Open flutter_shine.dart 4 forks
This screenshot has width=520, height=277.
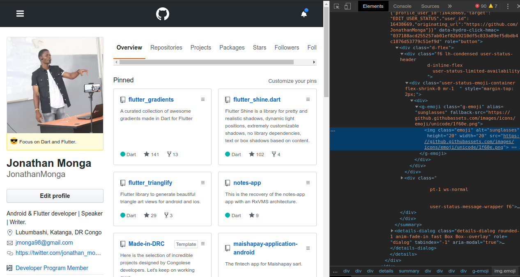pos(276,154)
